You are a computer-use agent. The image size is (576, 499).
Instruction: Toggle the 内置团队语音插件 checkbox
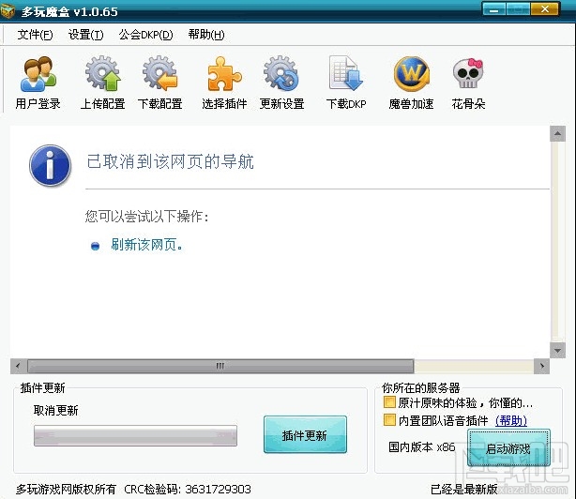click(x=389, y=419)
